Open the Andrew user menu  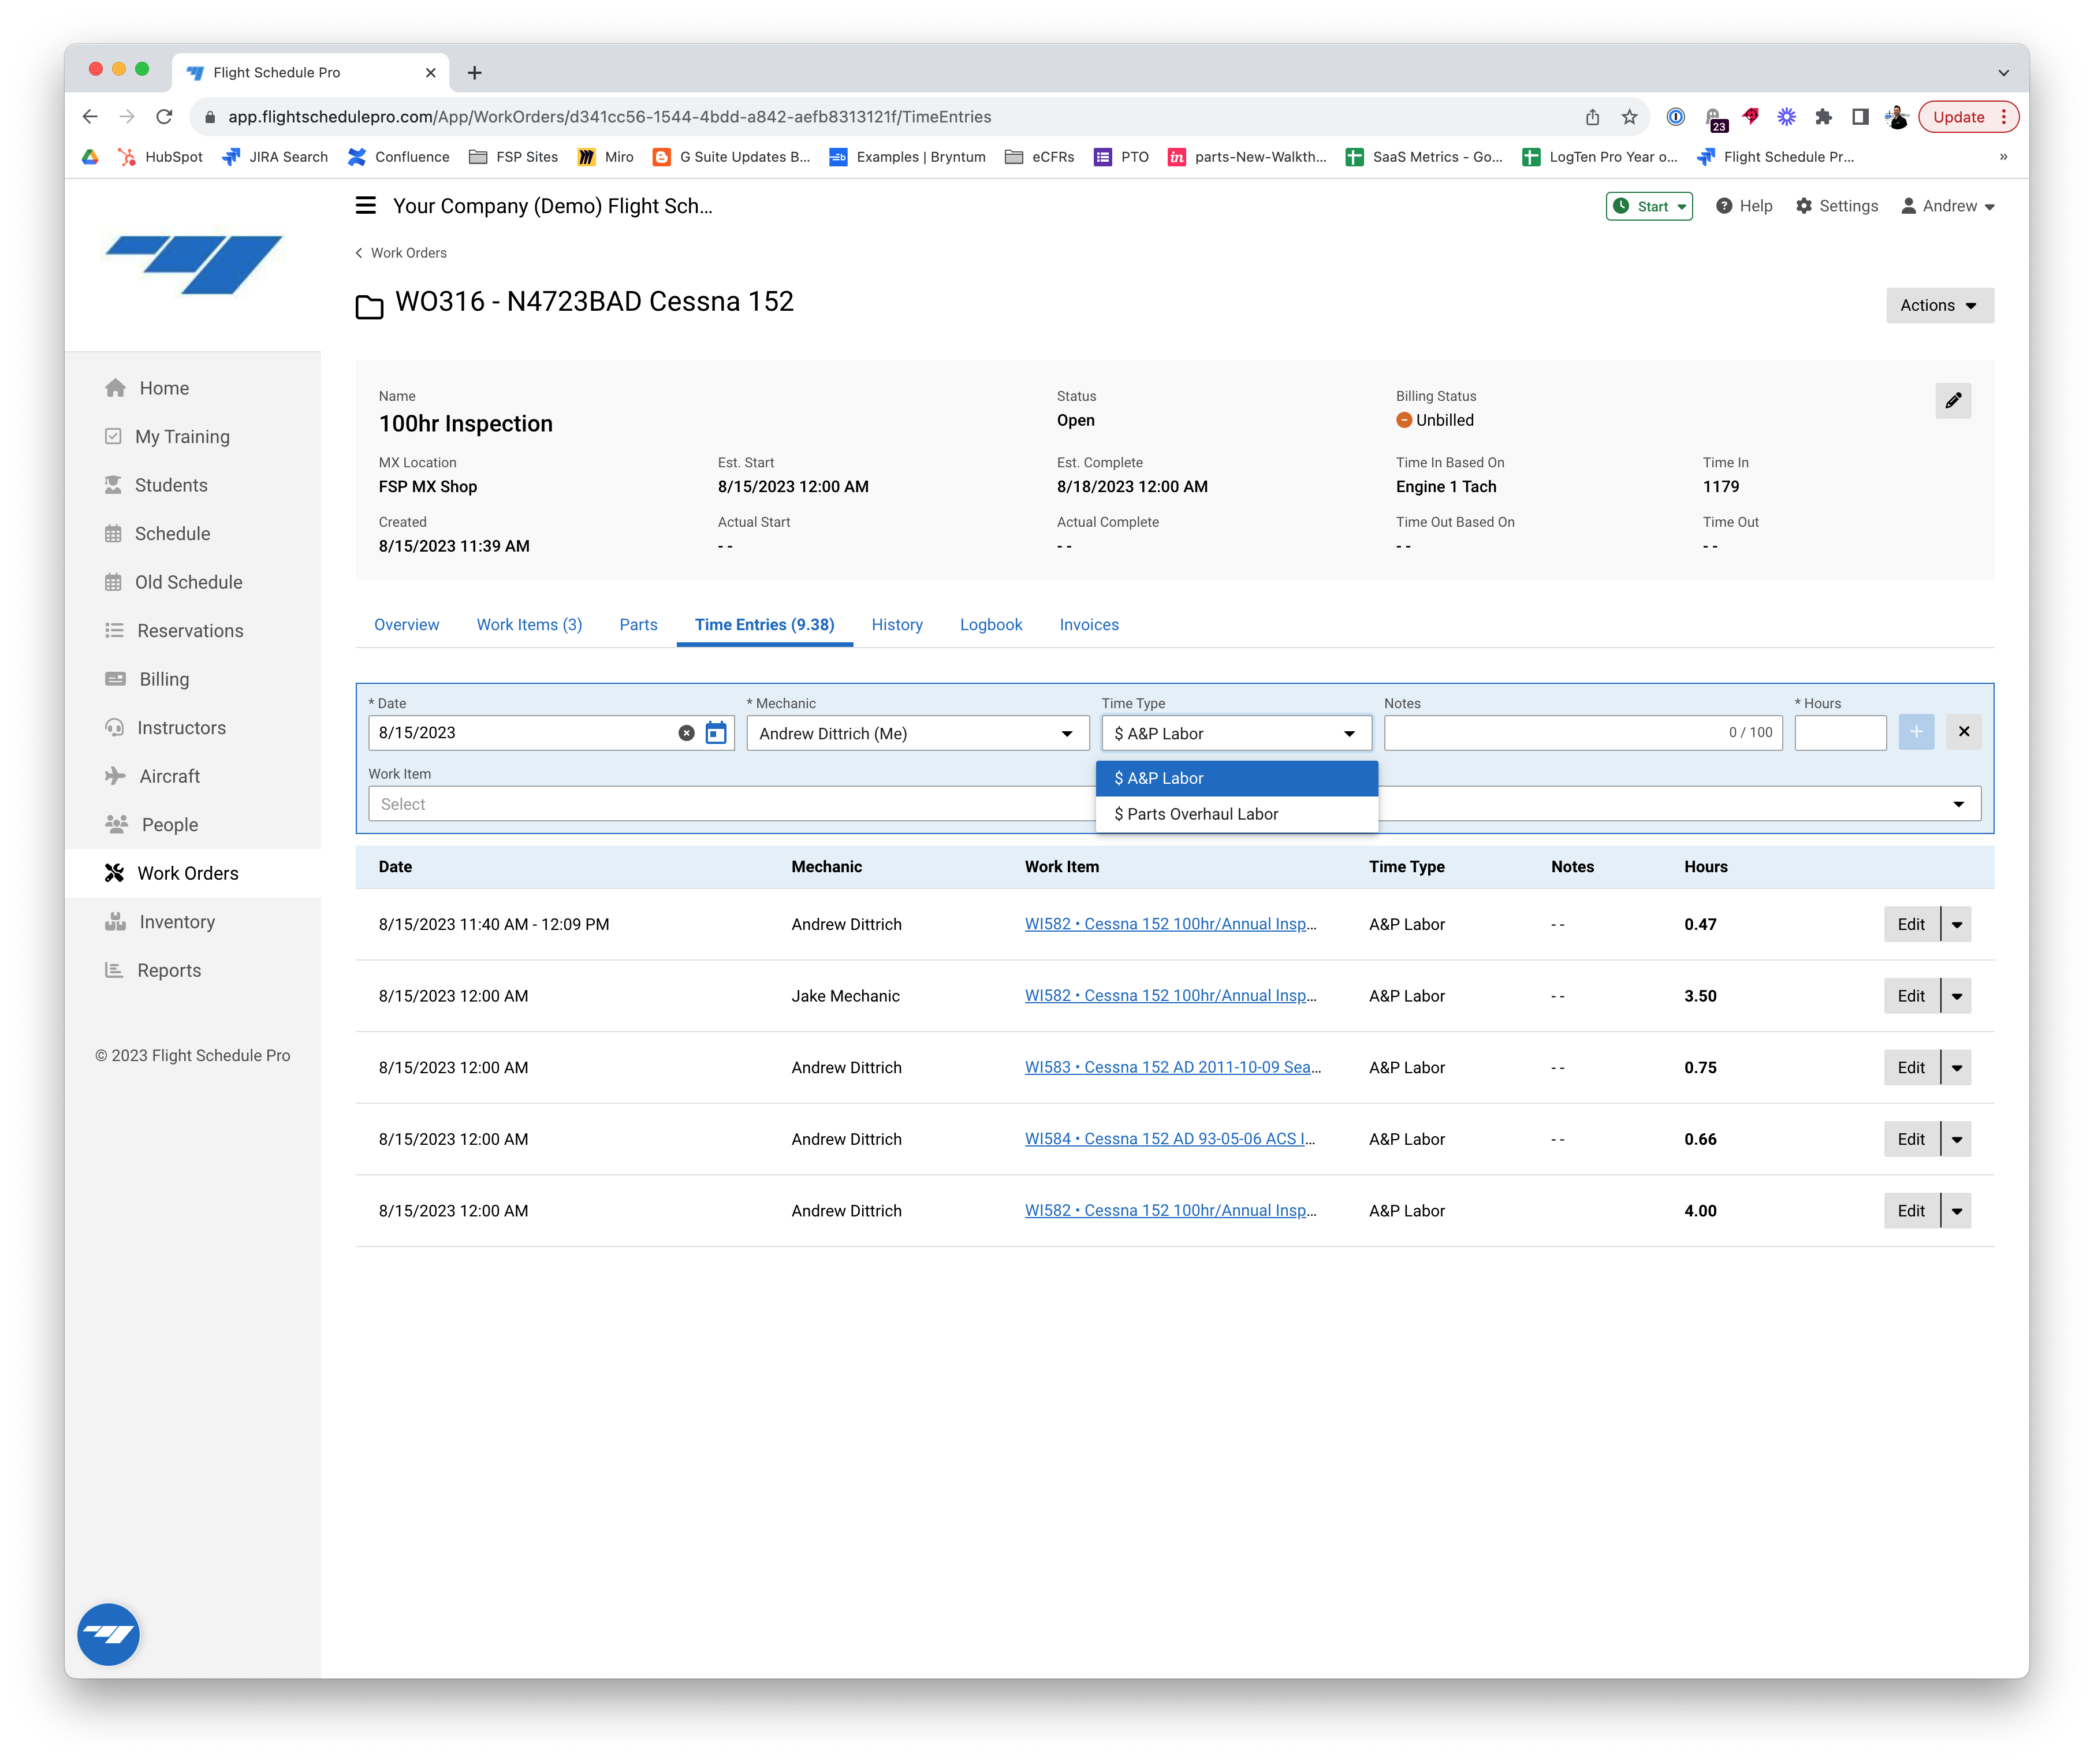pos(1948,205)
